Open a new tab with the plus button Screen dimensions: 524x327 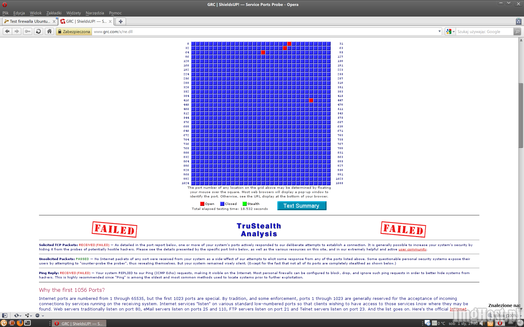[x=121, y=21]
